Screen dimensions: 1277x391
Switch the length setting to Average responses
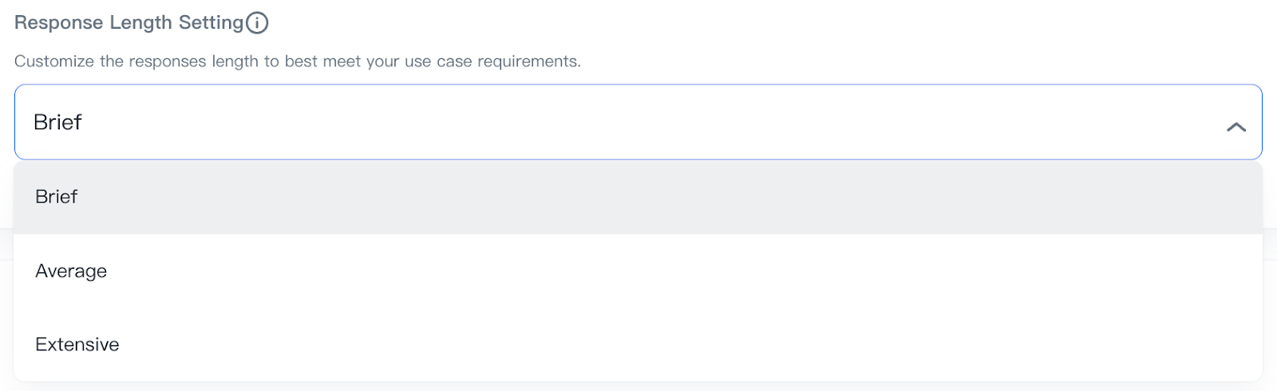71,271
